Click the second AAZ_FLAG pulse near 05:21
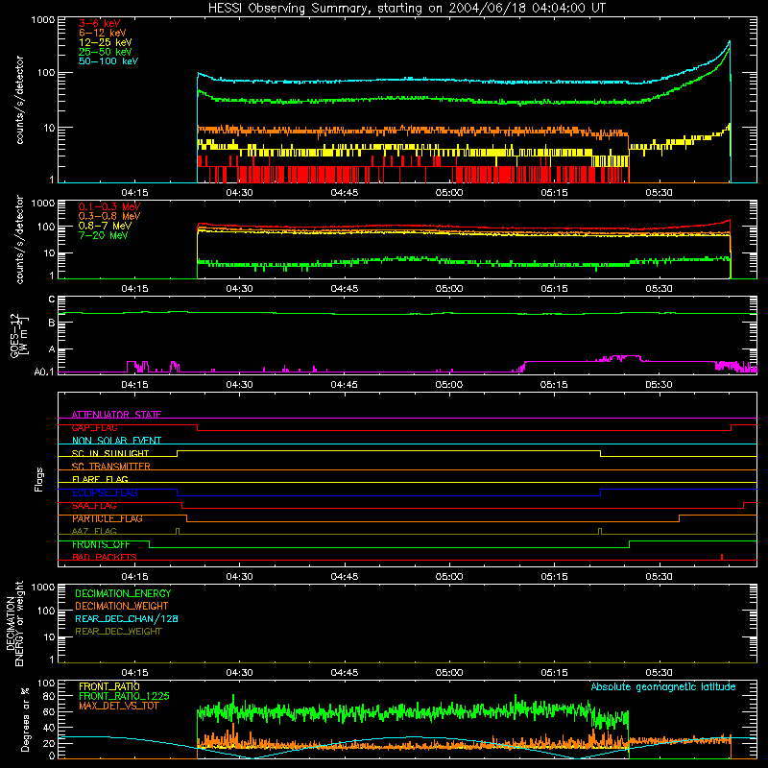Viewport: 768px width, 768px height. (x=600, y=531)
